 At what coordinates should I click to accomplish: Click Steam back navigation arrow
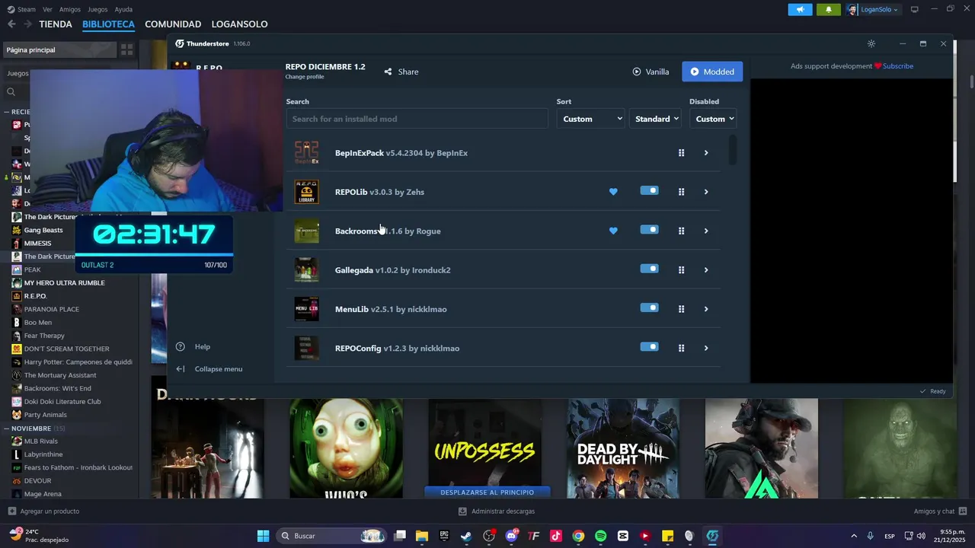[x=11, y=24]
